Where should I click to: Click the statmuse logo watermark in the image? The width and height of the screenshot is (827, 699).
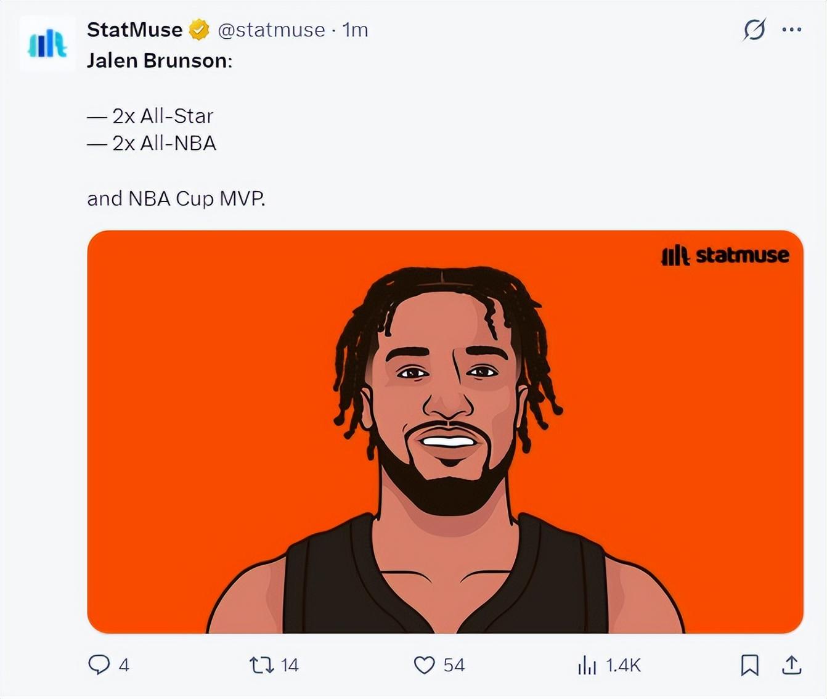725,255
